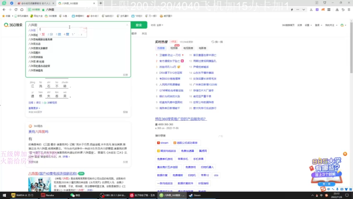Select the suggestion 八阵图图片
The image size is (353, 199).
coord(34,53)
